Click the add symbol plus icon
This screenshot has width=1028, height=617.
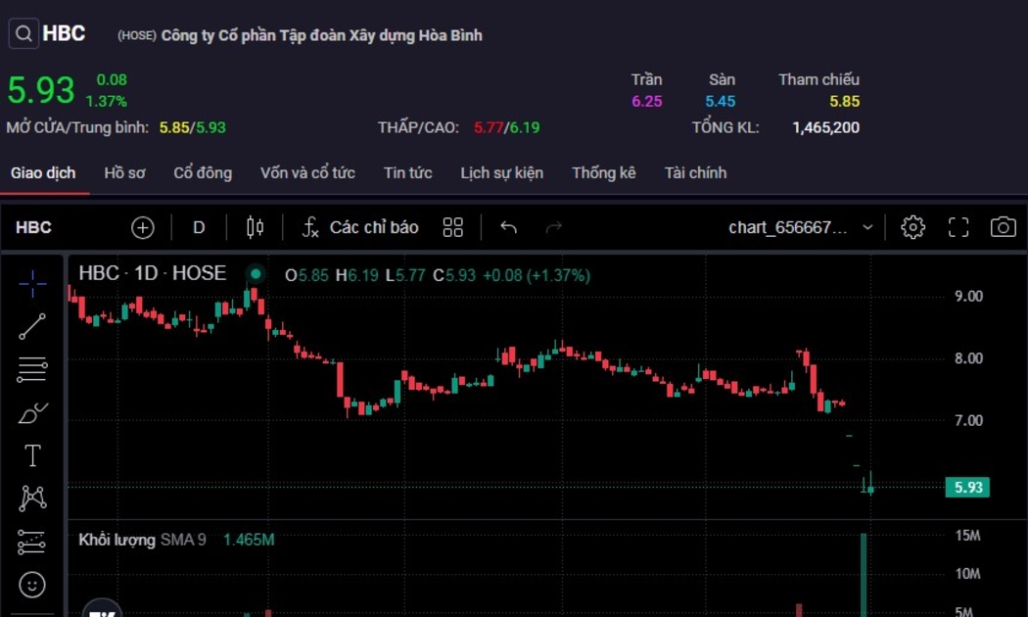coord(143,228)
